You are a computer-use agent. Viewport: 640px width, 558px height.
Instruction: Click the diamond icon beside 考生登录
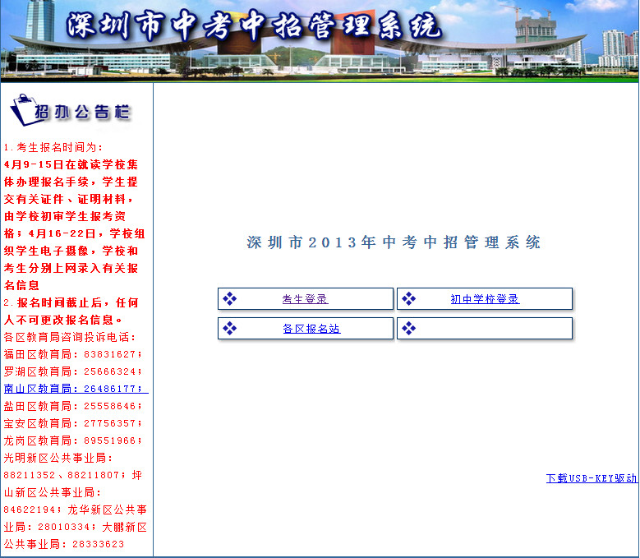pos(230,299)
